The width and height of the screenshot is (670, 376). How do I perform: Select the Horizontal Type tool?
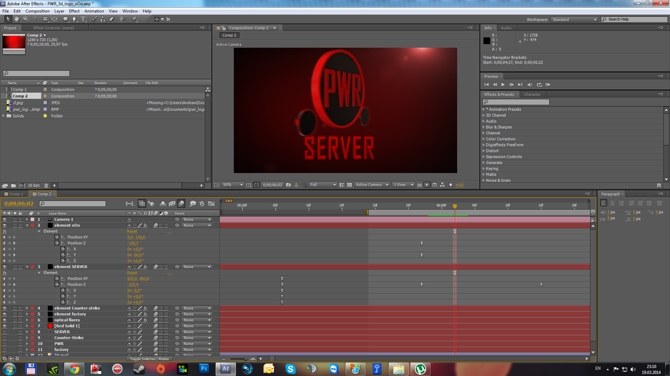click(83, 19)
